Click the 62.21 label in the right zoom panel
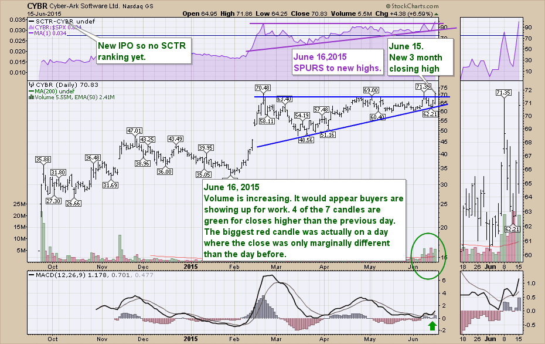545x344 pixels. click(512, 229)
